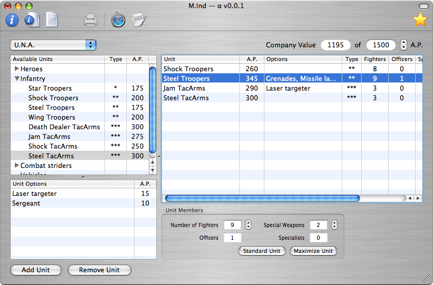The height and width of the screenshot is (285, 433).
Task: Click the Number of Fighters stepper
Action: click(248, 225)
